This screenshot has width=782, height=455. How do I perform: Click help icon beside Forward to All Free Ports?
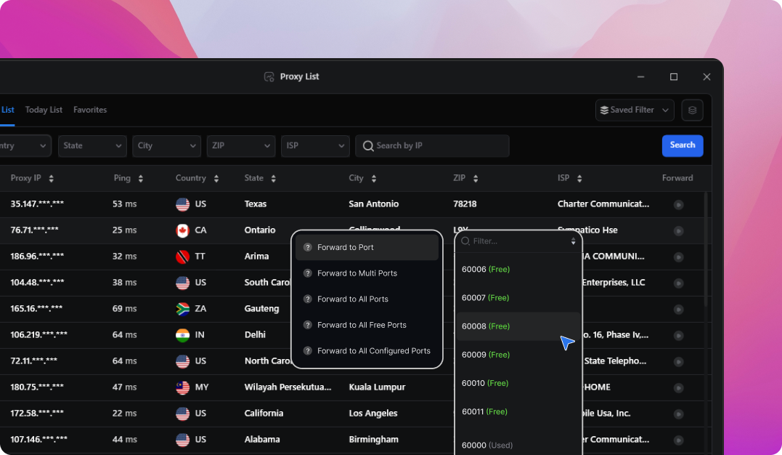coord(308,325)
